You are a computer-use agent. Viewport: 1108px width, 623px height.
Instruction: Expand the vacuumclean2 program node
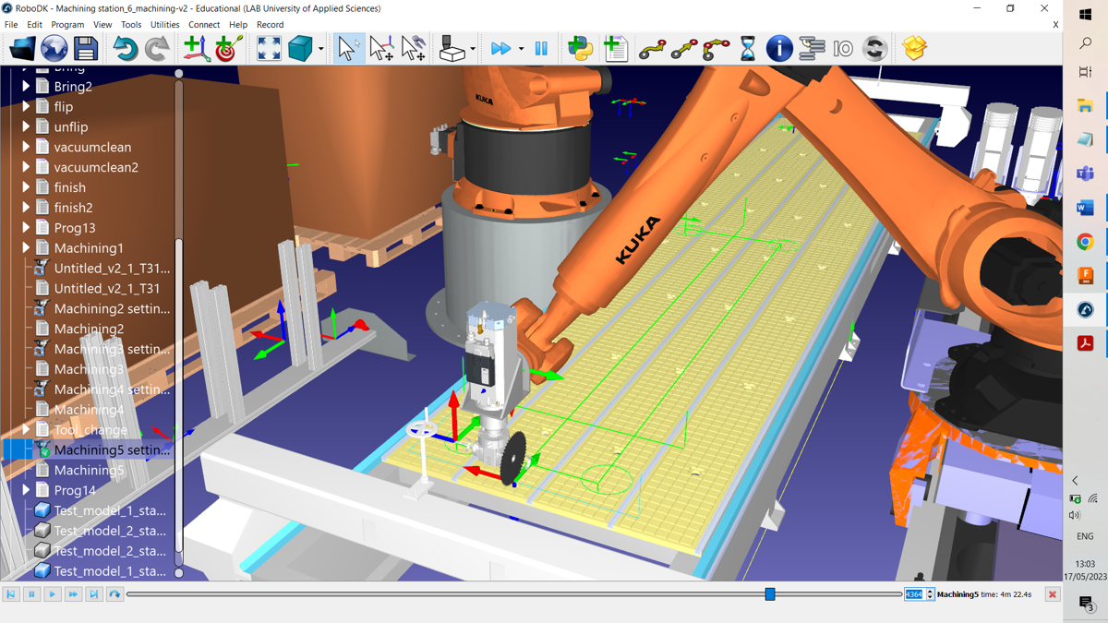click(x=26, y=167)
